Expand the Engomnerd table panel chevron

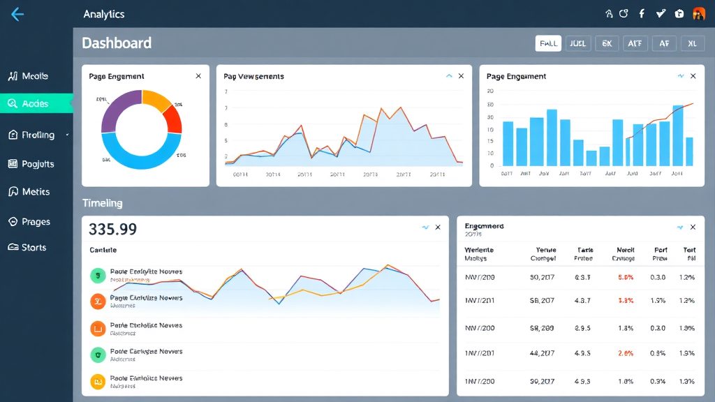click(680, 227)
